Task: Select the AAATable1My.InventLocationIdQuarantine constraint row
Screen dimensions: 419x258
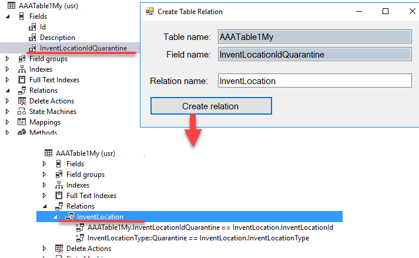Action: click(x=210, y=227)
